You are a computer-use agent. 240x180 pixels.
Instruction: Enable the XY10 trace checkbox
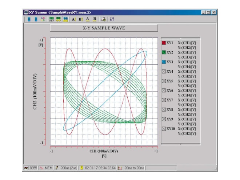point(164,129)
